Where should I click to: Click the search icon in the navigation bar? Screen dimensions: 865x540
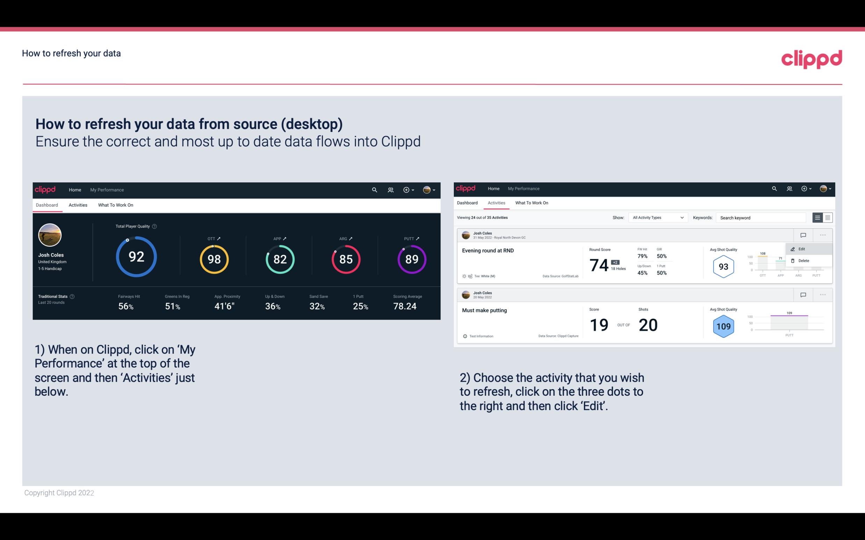pyautogui.click(x=374, y=189)
